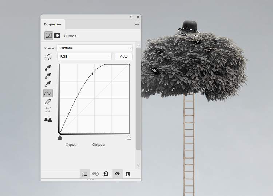This screenshot has height=196, width=273.
Task: Reset to adjustment defaults
Action: point(106,173)
